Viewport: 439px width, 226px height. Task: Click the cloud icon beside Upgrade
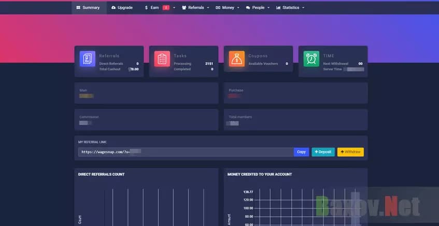tap(114, 8)
